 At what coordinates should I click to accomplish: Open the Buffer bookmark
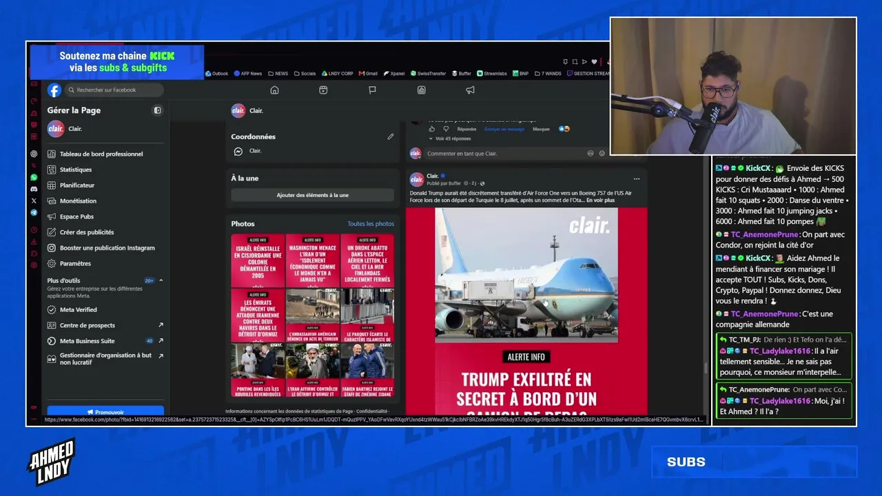pyautogui.click(x=461, y=74)
